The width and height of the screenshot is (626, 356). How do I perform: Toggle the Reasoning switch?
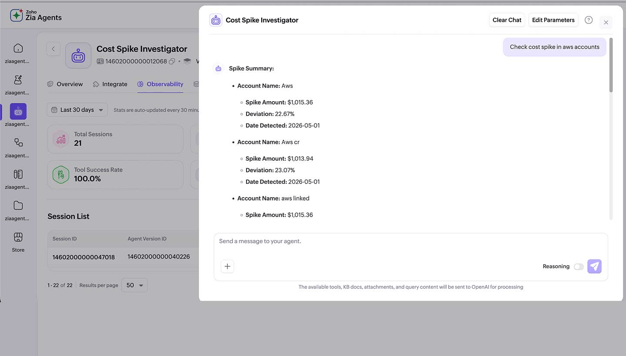pos(579,267)
